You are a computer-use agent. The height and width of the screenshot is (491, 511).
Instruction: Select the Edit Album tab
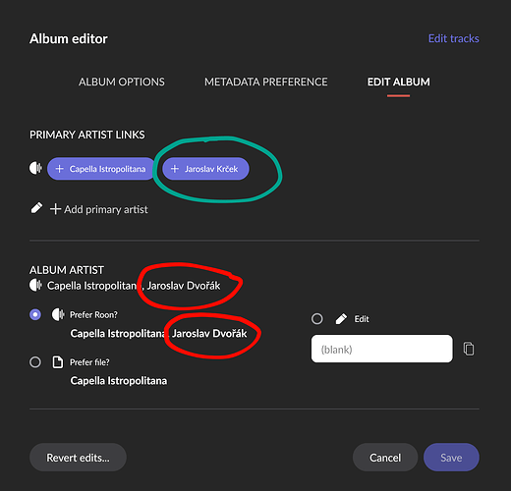pos(398,82)
